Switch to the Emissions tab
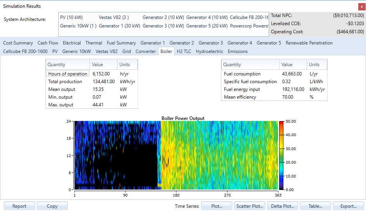 click(237, 51)
